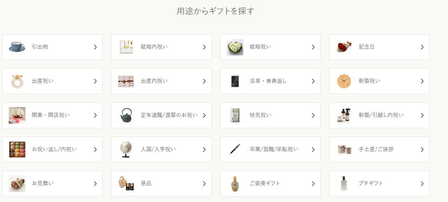The height and width of the screenshot is (202, 448).
Task: Click the wooden clock icon for 新築祝い
Action: point(344,81)
